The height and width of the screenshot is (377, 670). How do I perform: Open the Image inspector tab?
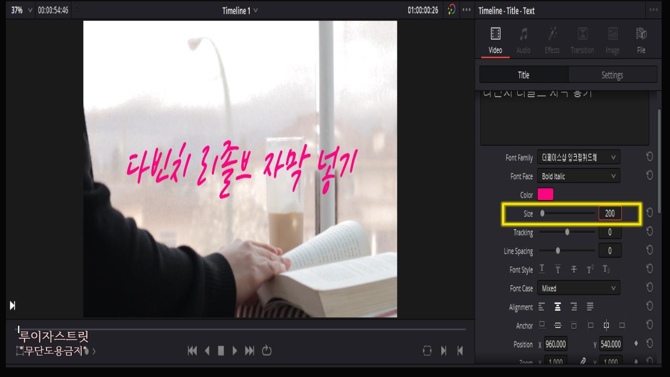pyautogui.click(x=612, y=41)
